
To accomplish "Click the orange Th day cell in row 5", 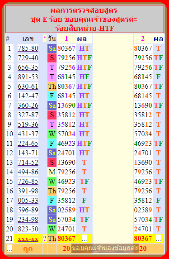I will coord(52,86).
